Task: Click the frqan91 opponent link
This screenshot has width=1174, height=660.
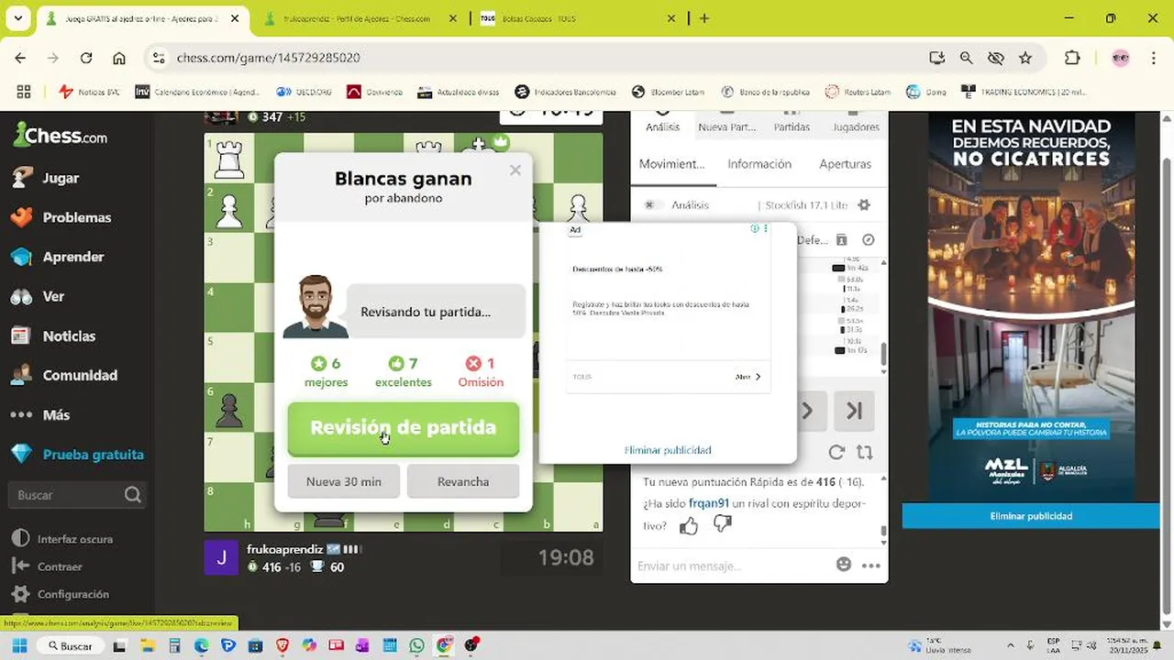Action: 709,503
